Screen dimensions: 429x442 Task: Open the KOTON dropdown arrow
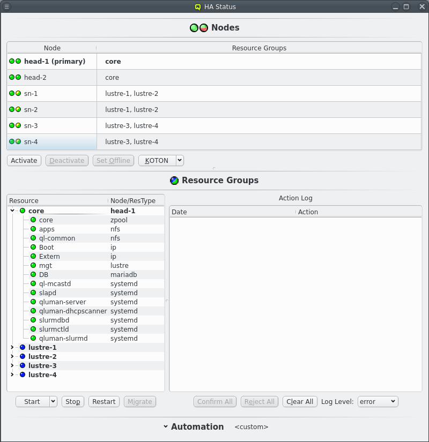pos(180,160)
